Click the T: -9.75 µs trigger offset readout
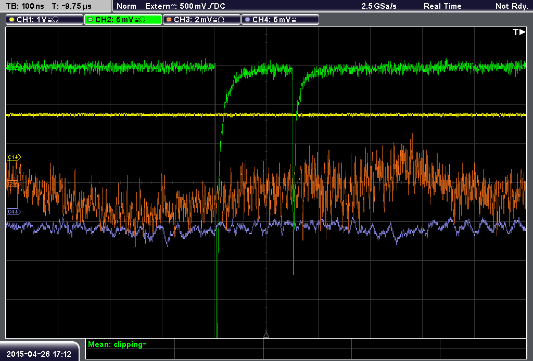The height and width of the screenshot is (361, 533). click(x=72, y=6)
